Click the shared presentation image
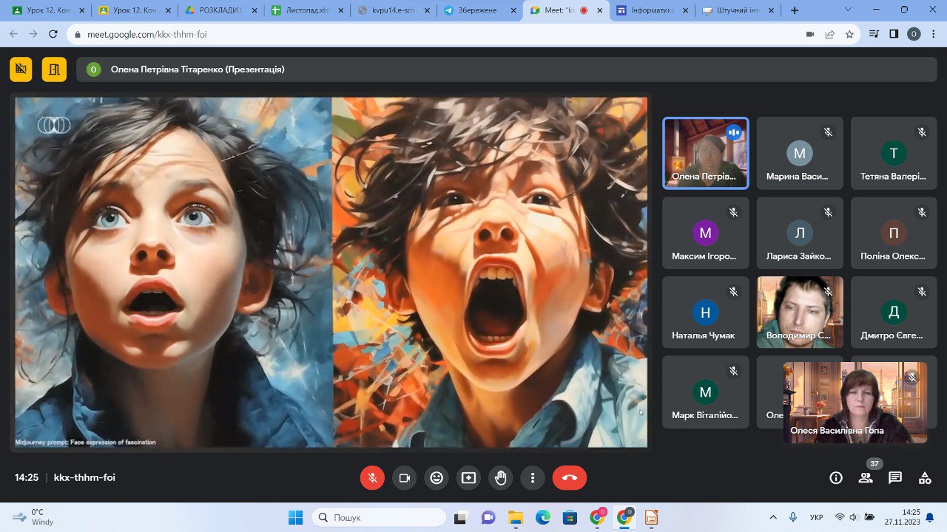Screen dimensions: 947x532 [331, 272]
